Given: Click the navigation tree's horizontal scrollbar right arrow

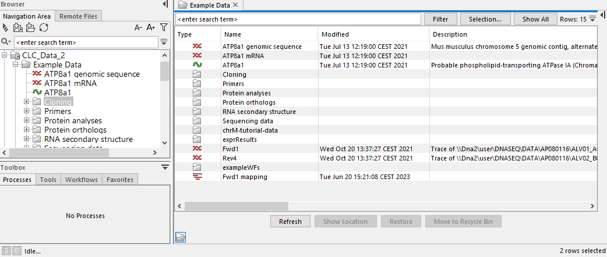Looking at the screenshot, I should (155, 153).
